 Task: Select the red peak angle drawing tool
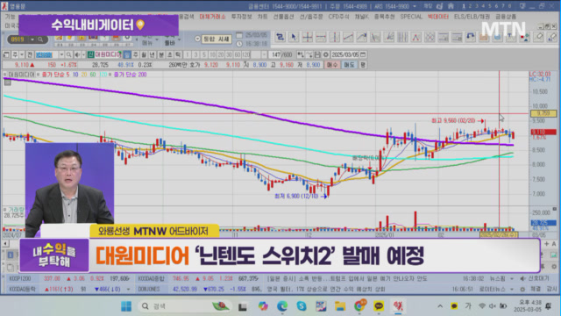tap(415, 37)
